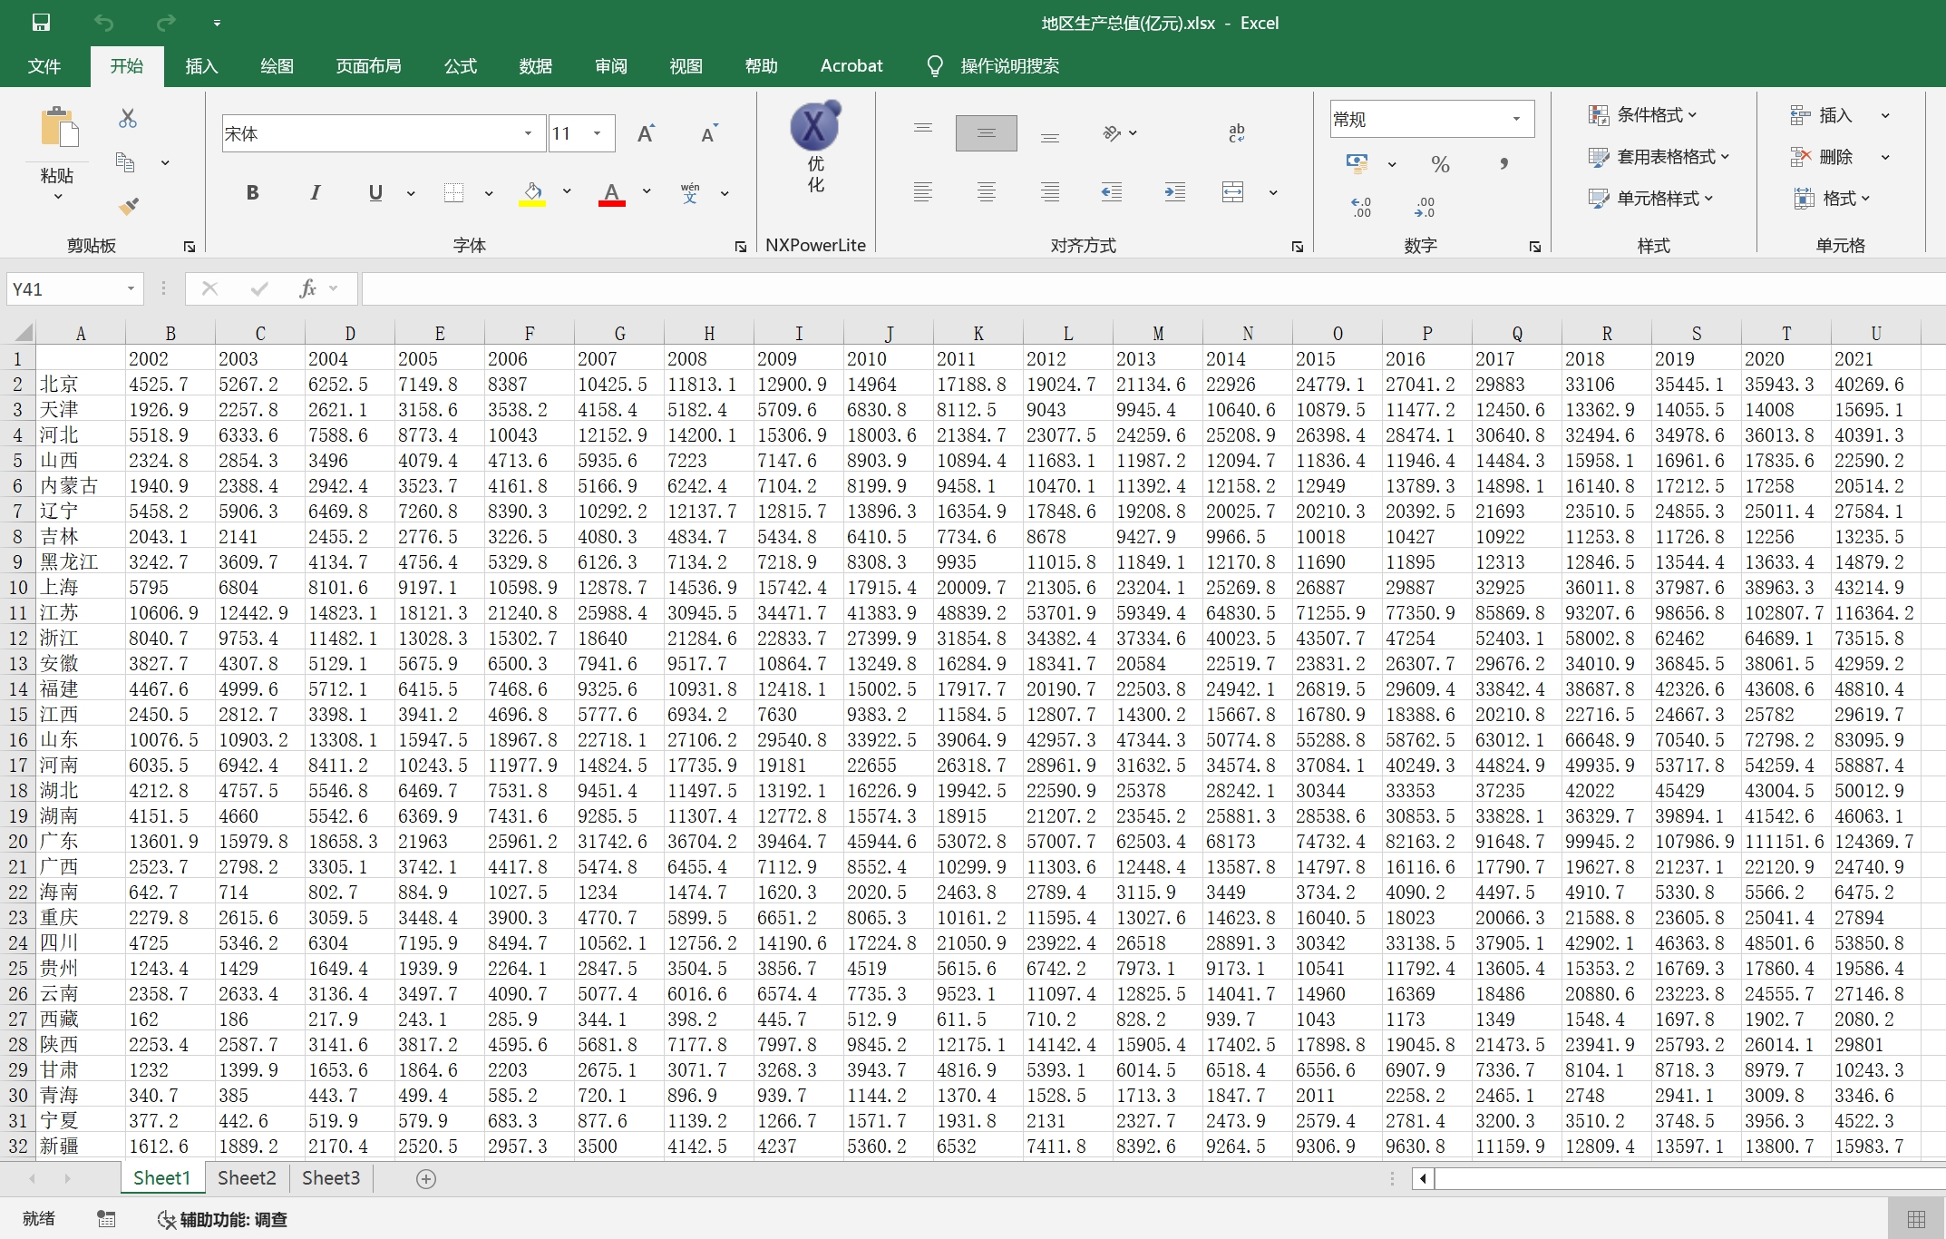
Task: Toggle the Middle Align button
Action: [986, 133]
